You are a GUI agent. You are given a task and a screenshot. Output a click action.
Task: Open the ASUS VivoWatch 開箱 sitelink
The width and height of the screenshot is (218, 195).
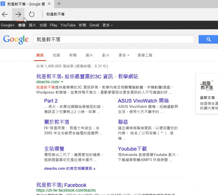tap(143, 101)
